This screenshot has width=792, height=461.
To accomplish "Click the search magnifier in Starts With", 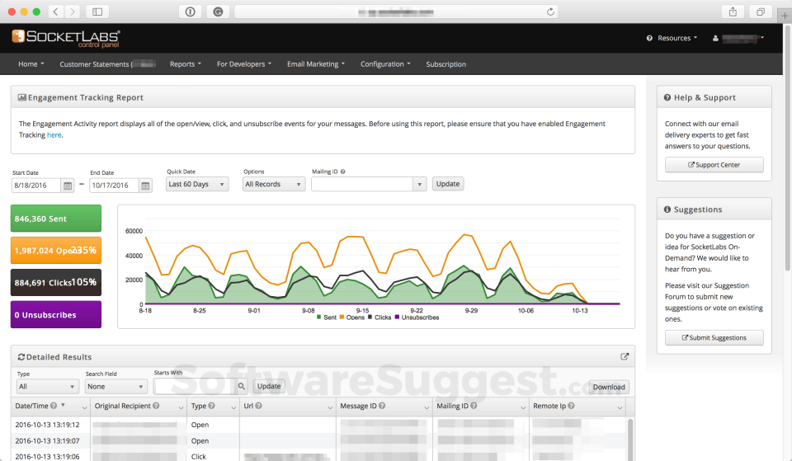I will (242, 386).
